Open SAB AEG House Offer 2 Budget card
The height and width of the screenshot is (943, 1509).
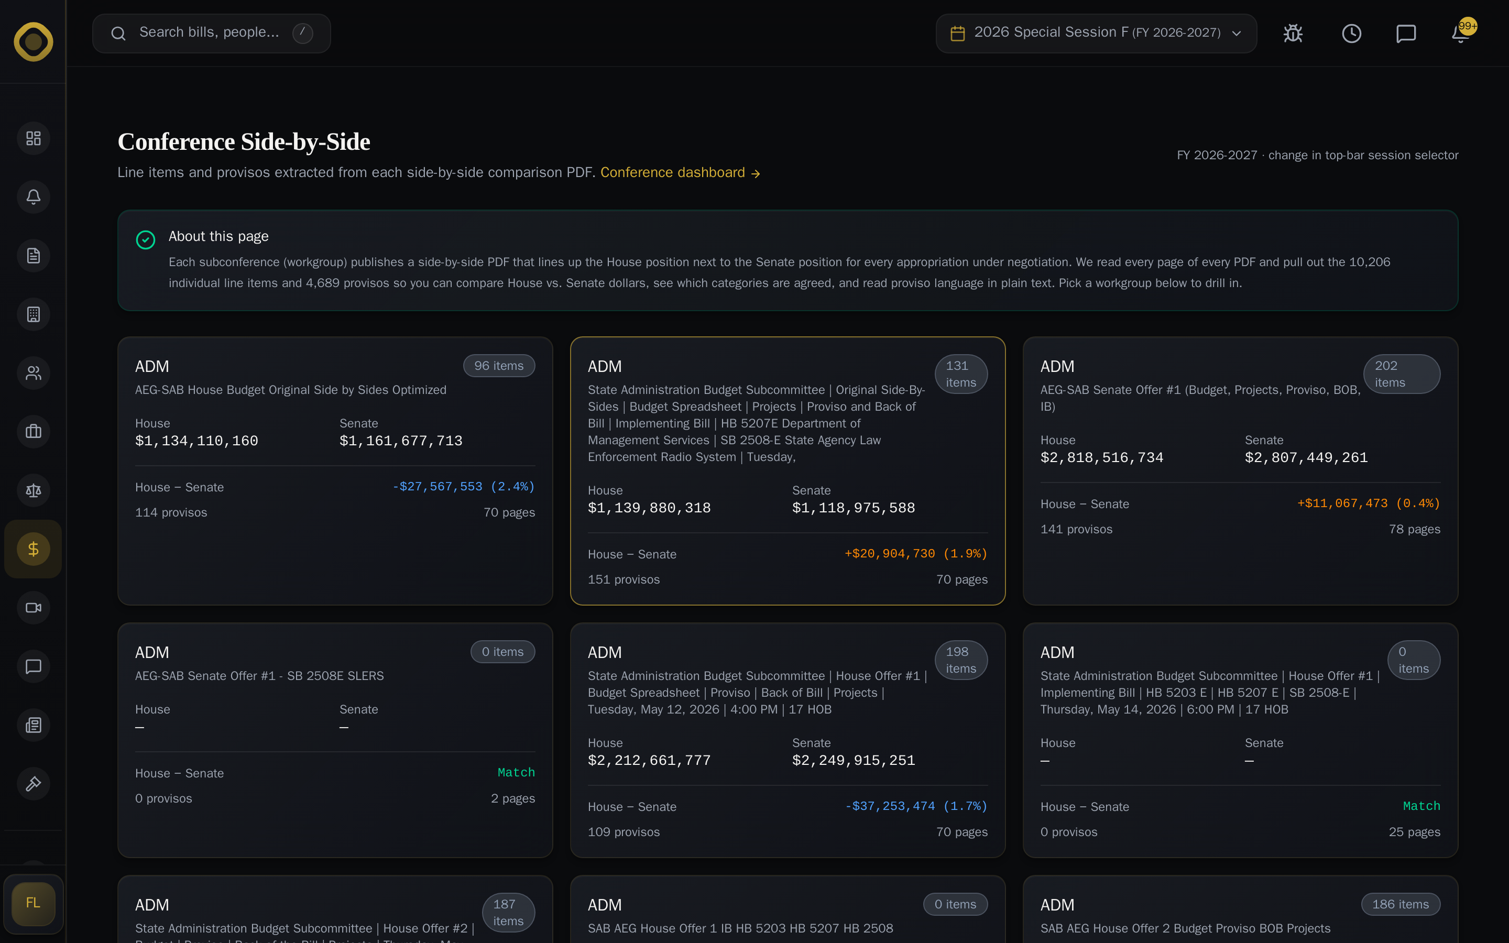point(1240,909)
